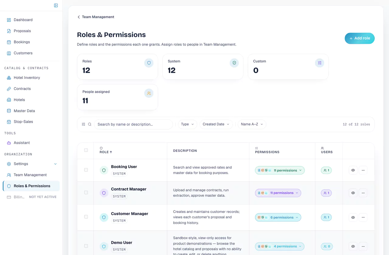Screen dimensions: 389x255
Task: Click the Master Data database icon
Action: [x=9, y=111]
